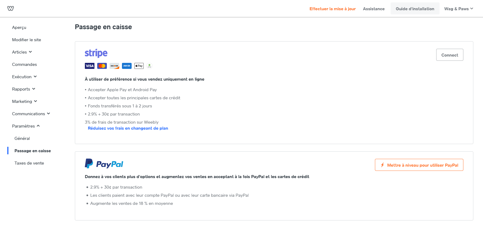Click the Apple Pay icon
This screenshot has height=228, width=483.
[139, 66]
